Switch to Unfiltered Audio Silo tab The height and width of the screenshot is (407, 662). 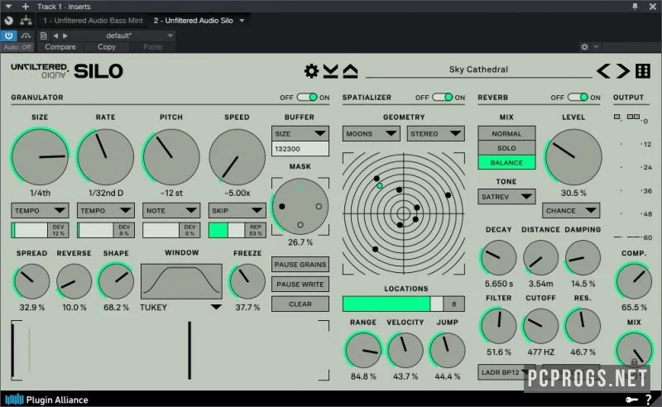194,20
